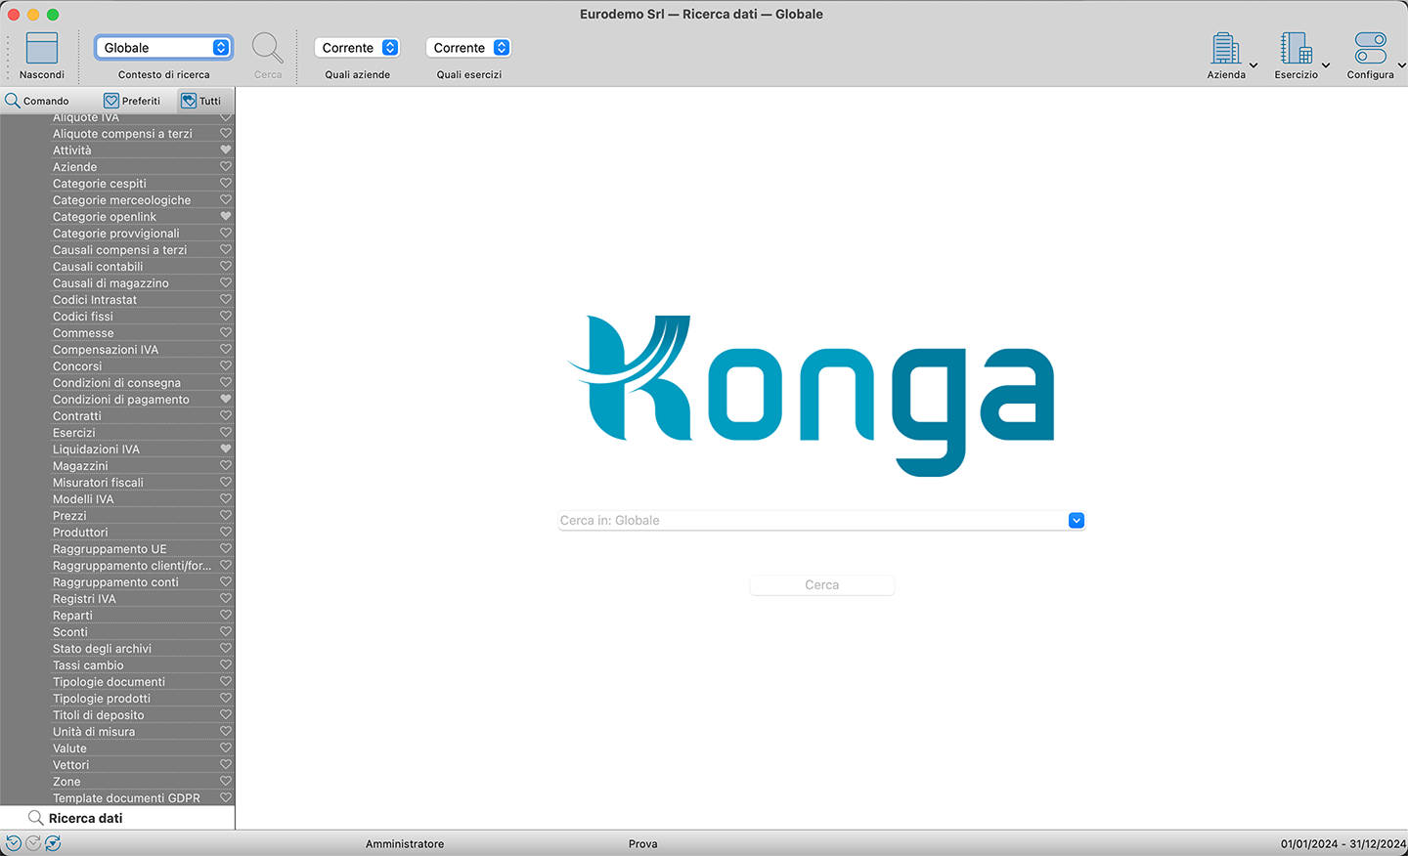Toggle favorite heart for Magazzini
This screenshot has height=856, width=1408.
coord(226,466)
